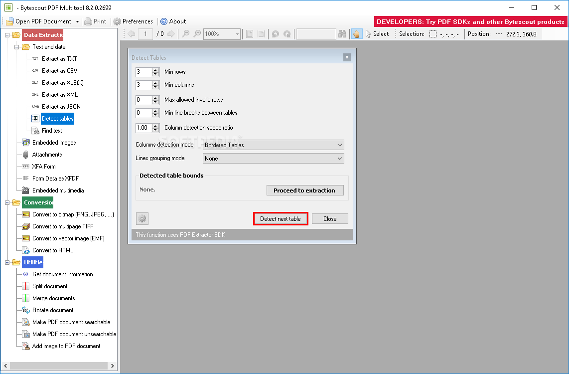The height and width of the screenshot is (374, 569).
Task: Click the search text field in toolbar
Action: point(316,34)
